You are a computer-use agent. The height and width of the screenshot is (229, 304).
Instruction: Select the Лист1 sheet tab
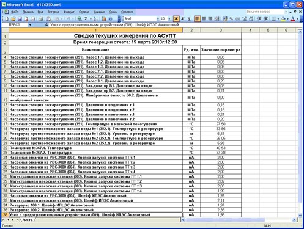pos(28,220)
